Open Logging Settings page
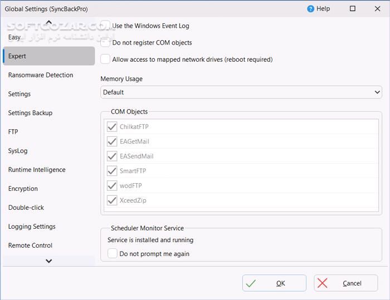This screenshot has width=390, height=300. 49,227
